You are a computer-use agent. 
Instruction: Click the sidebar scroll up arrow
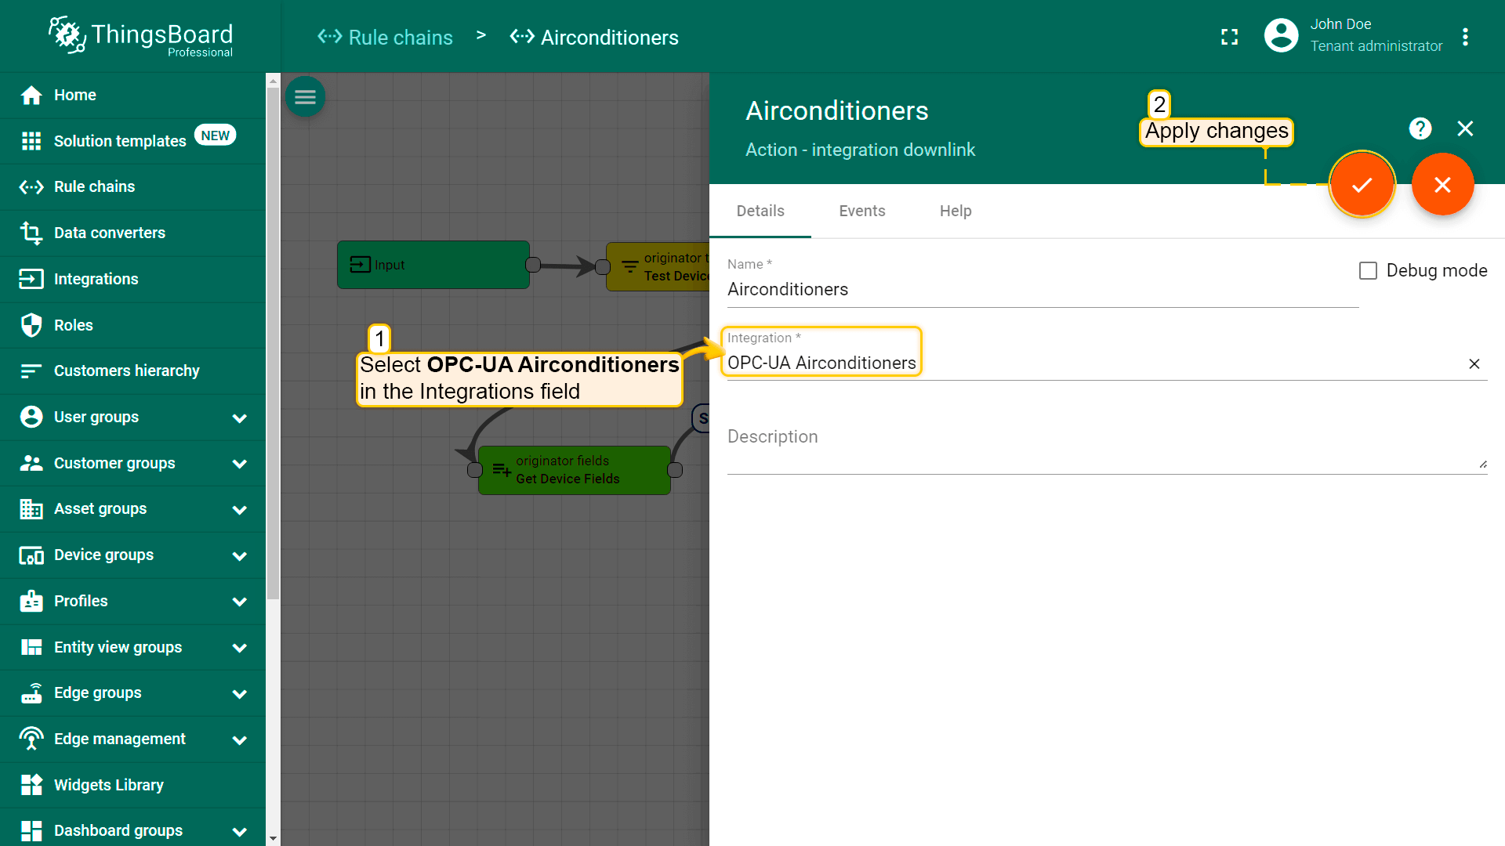[x=273, y=80]
